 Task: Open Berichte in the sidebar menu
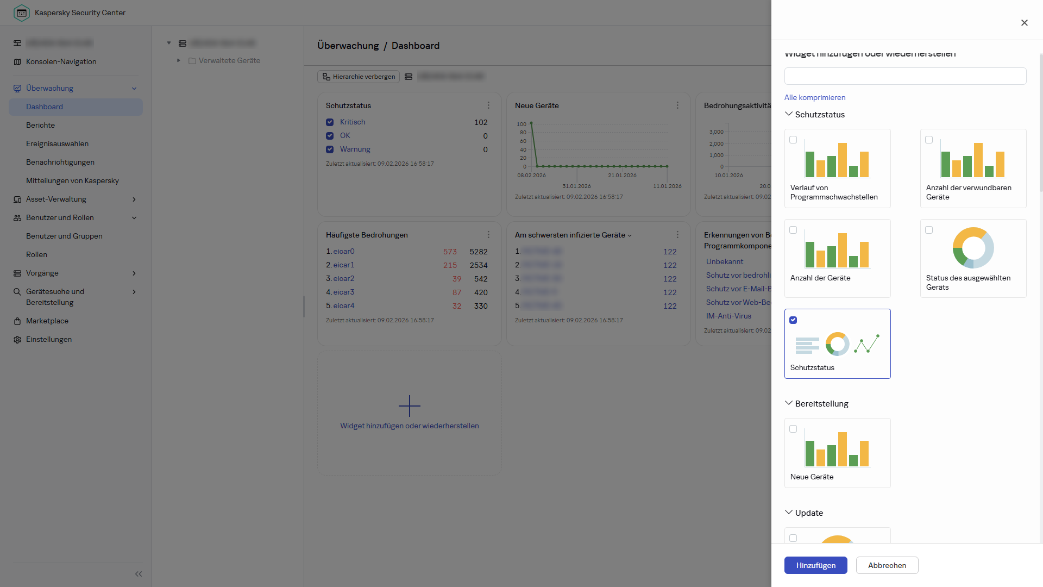coord(40,125)
